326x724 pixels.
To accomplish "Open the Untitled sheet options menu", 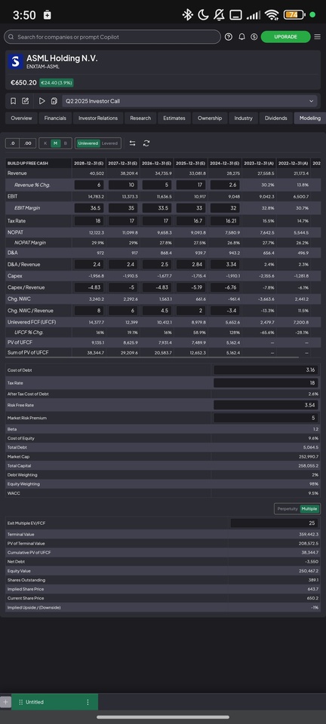I will (x=88, y=702).
